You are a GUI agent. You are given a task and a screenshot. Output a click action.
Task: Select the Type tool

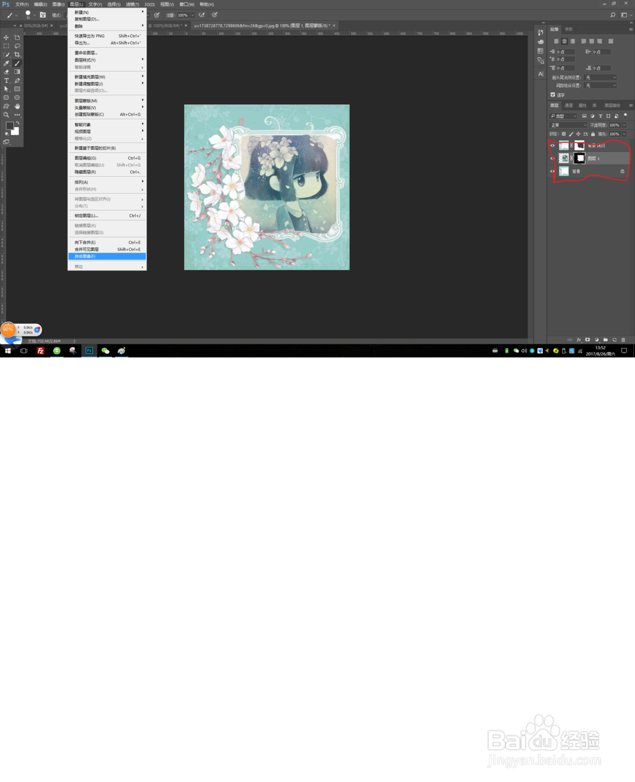pyautogui.click(x=6, y=81)
